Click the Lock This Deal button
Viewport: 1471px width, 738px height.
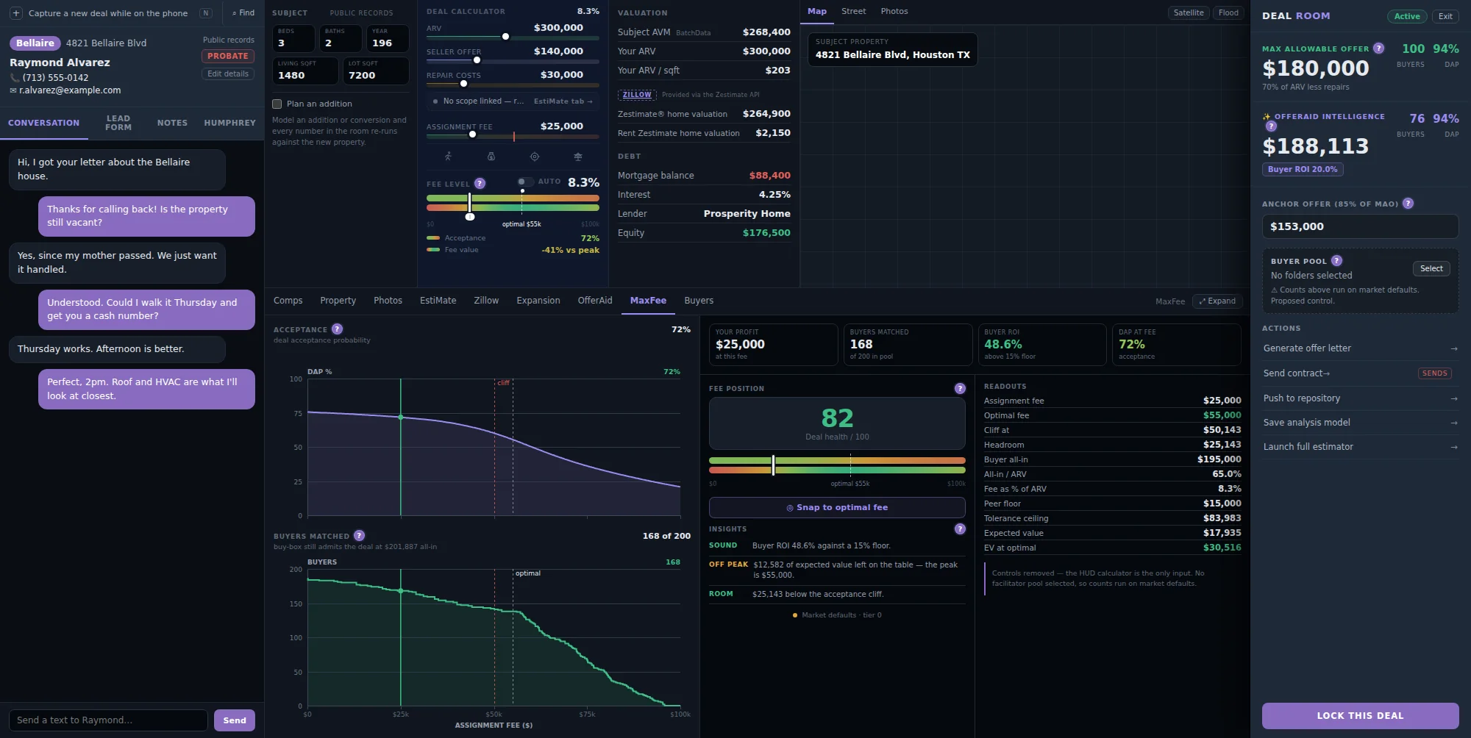click(x=1360, y=716)
